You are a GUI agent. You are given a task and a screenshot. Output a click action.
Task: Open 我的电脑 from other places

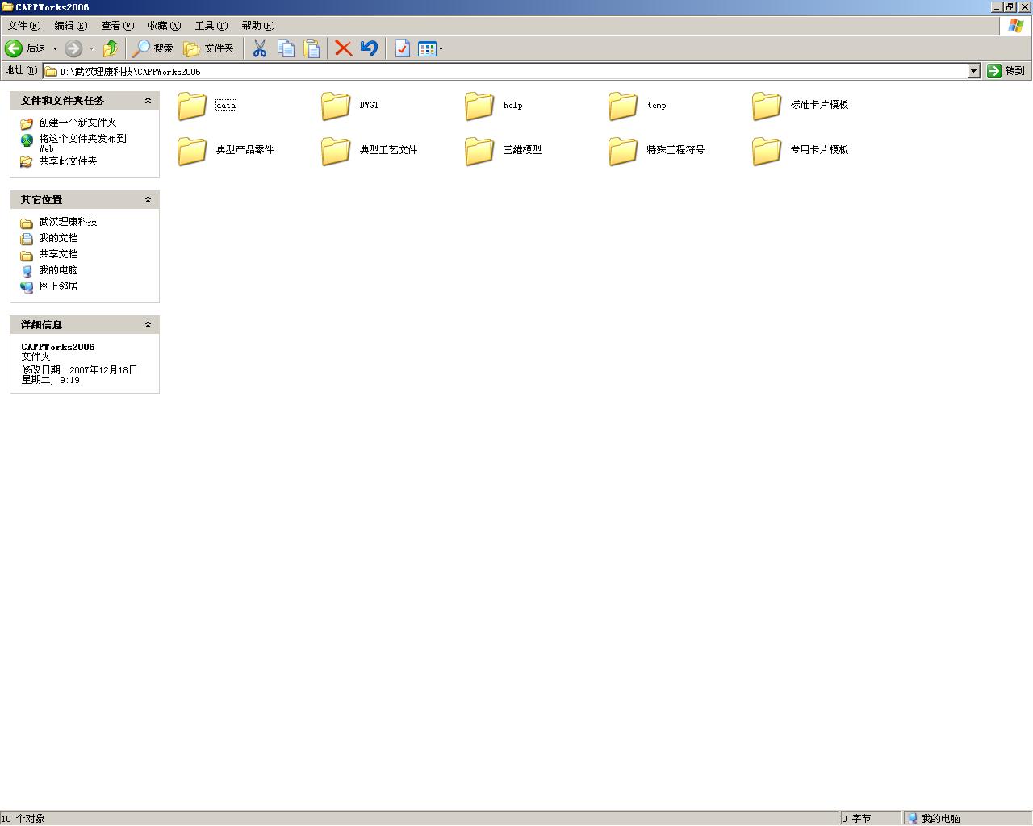[58, 270]
